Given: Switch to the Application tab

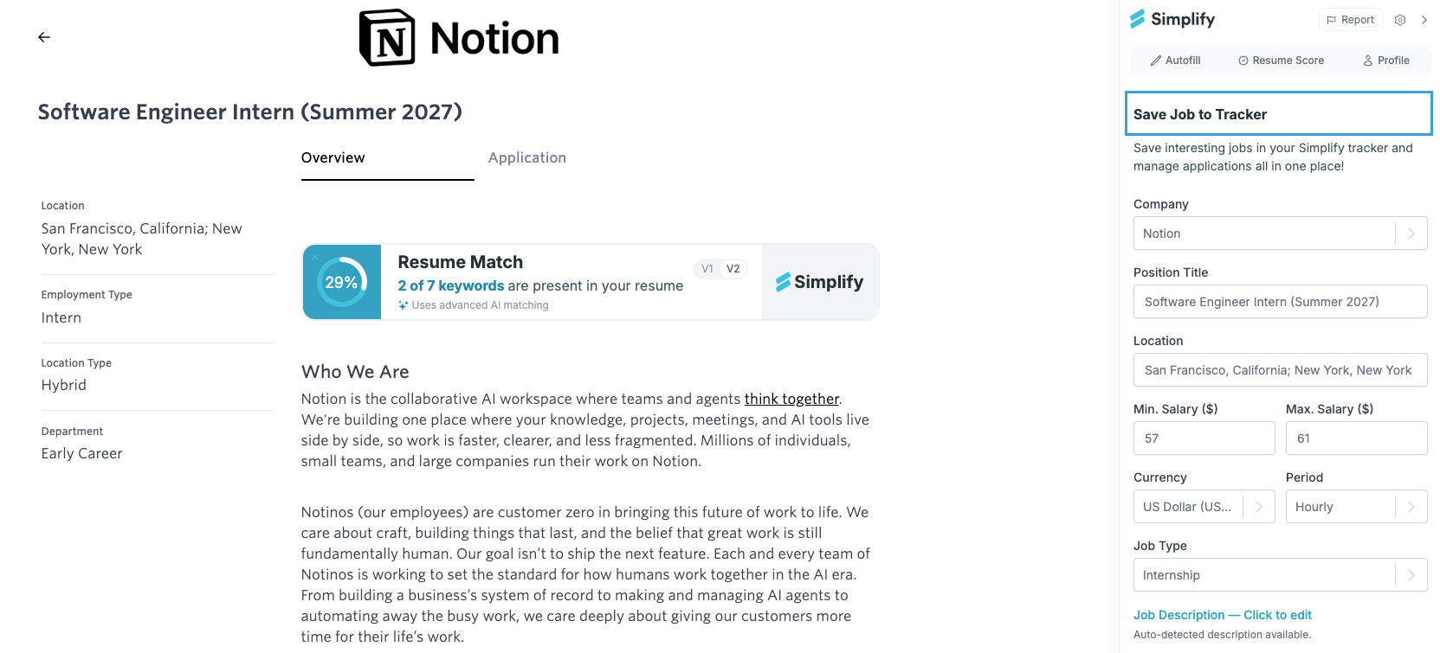Looking at the screenshot, I should click(x=526, y=157).
